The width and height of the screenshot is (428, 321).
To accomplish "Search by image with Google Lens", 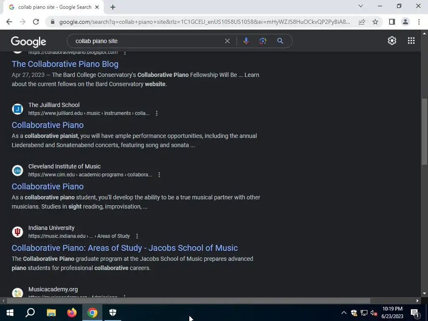I will click(x=263, y=41).
